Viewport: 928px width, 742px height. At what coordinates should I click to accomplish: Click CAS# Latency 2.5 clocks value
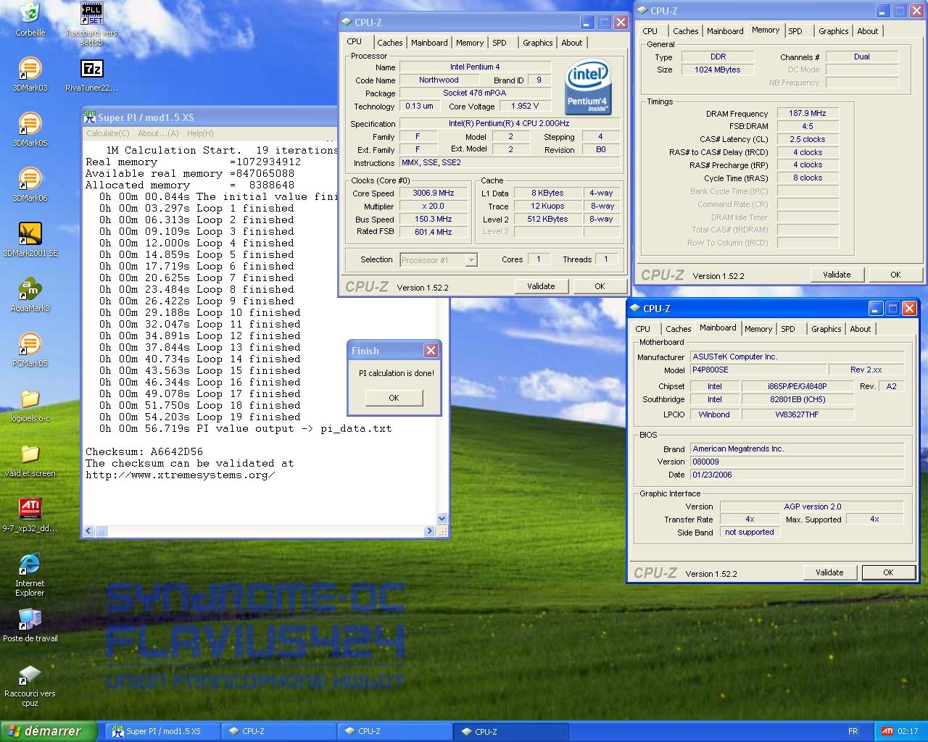click(x=808, y=139)
